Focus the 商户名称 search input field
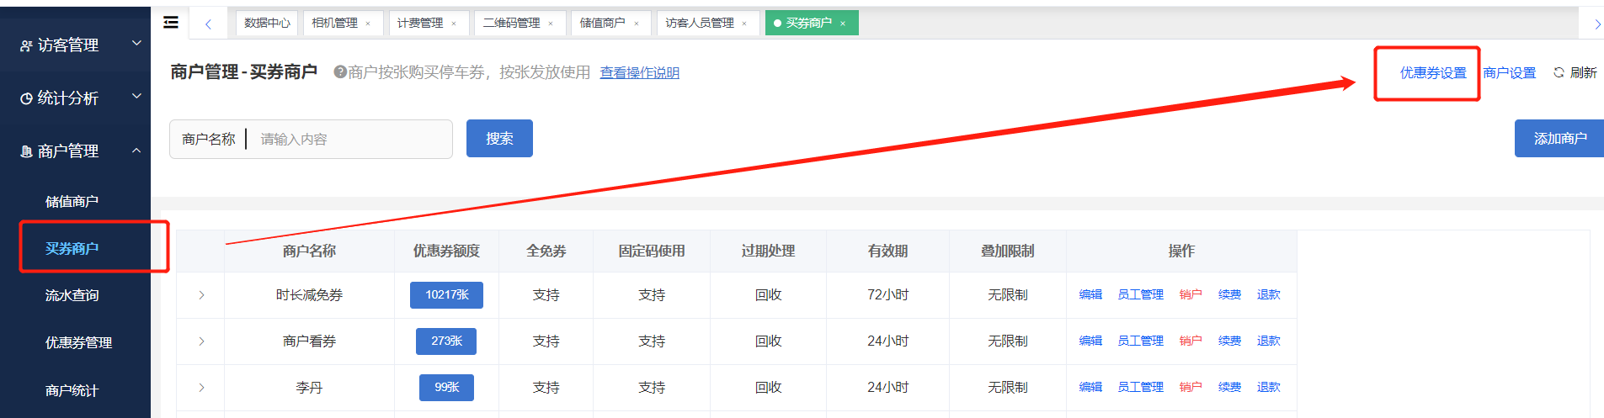The height and width of the screenshot is (418, 1604). coord(351,140)
